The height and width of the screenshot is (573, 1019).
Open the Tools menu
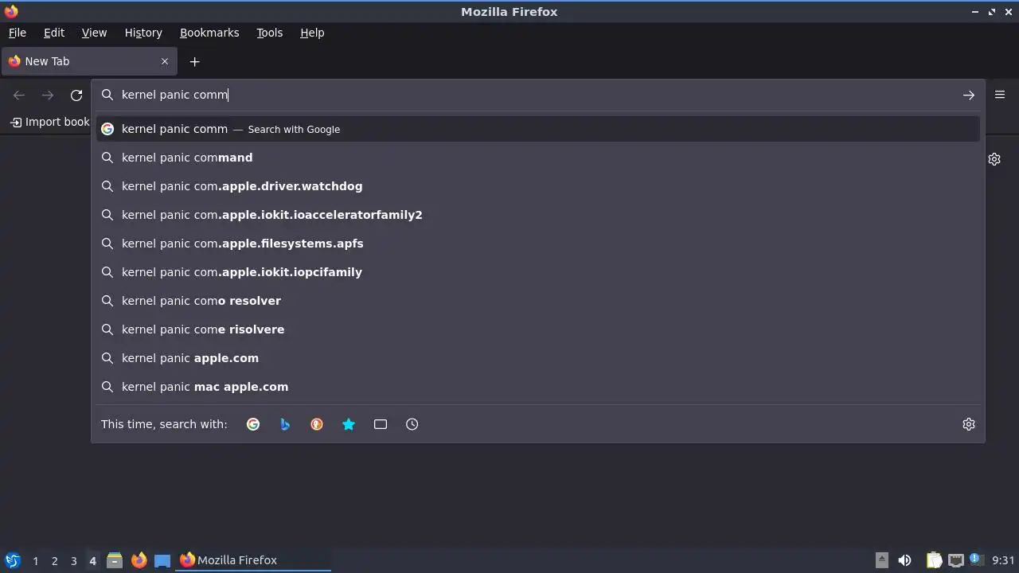[x=269, y=33]
